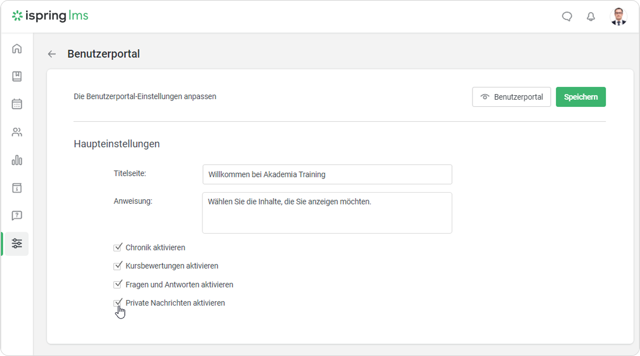Open the Settings sliders icon in sidebar
The width and height of the screenshot is (640, 356).
[17, 244]
